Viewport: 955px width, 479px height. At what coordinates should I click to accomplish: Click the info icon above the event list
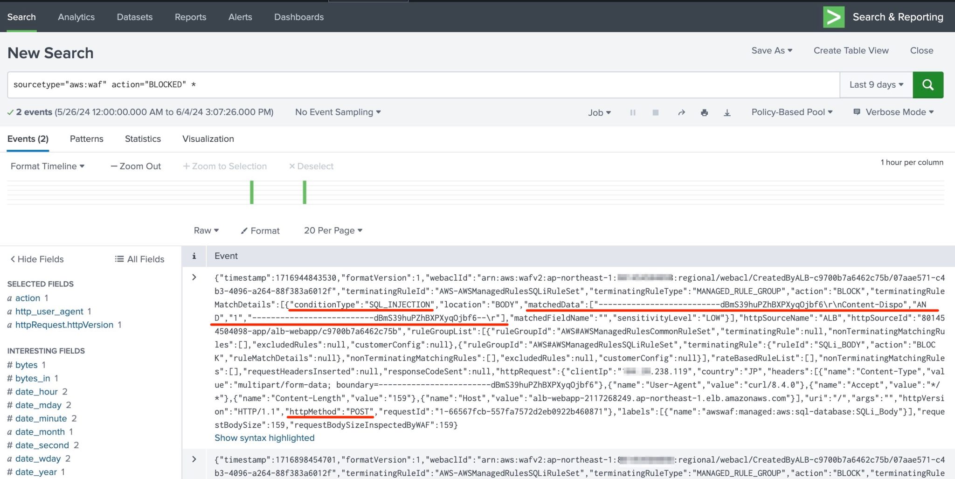point(194,256)
